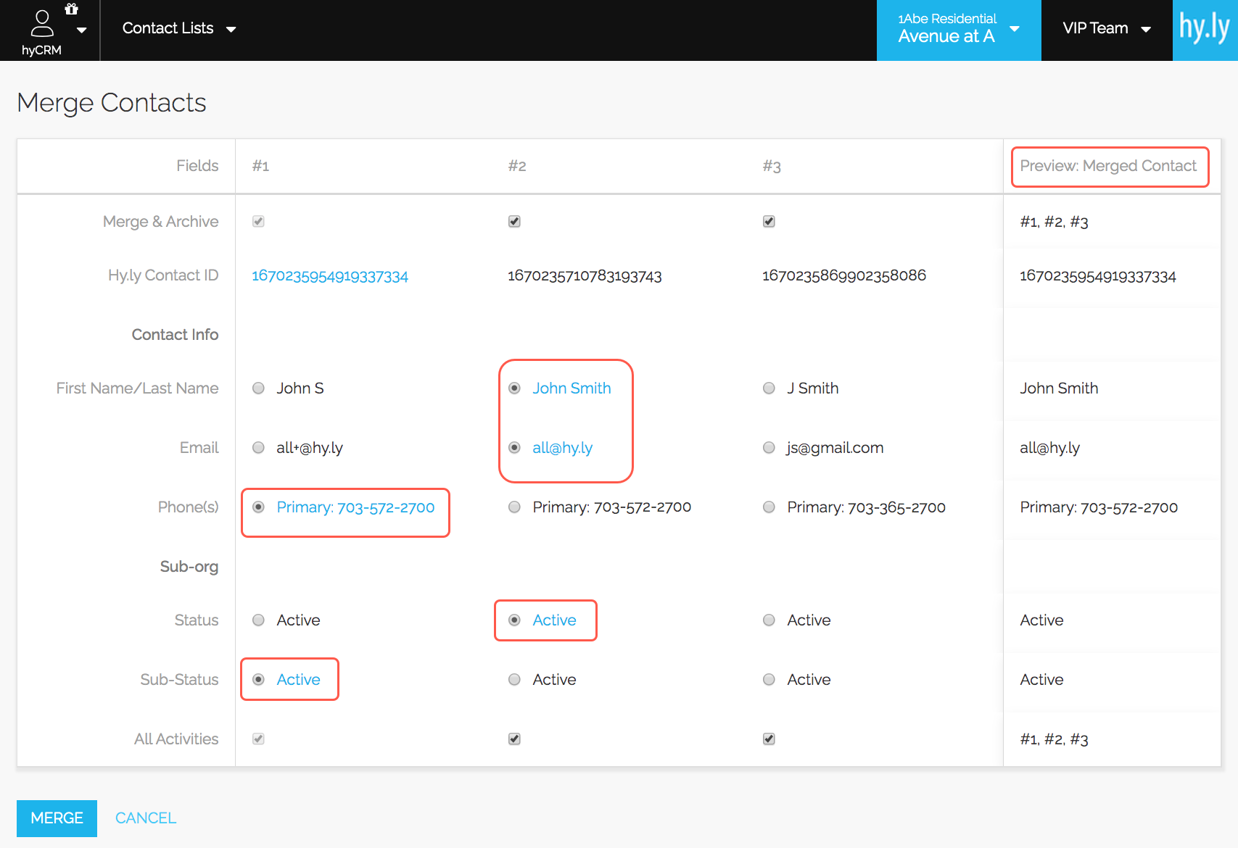This screenshot has height=848, width=1238.
Task: Choose the all+@hy.ly email radio
Action: tap(258, 447)
